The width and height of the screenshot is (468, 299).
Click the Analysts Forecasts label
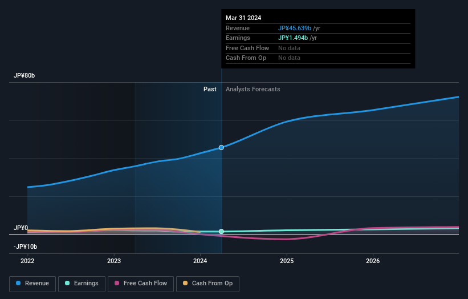tap(253, 89)
